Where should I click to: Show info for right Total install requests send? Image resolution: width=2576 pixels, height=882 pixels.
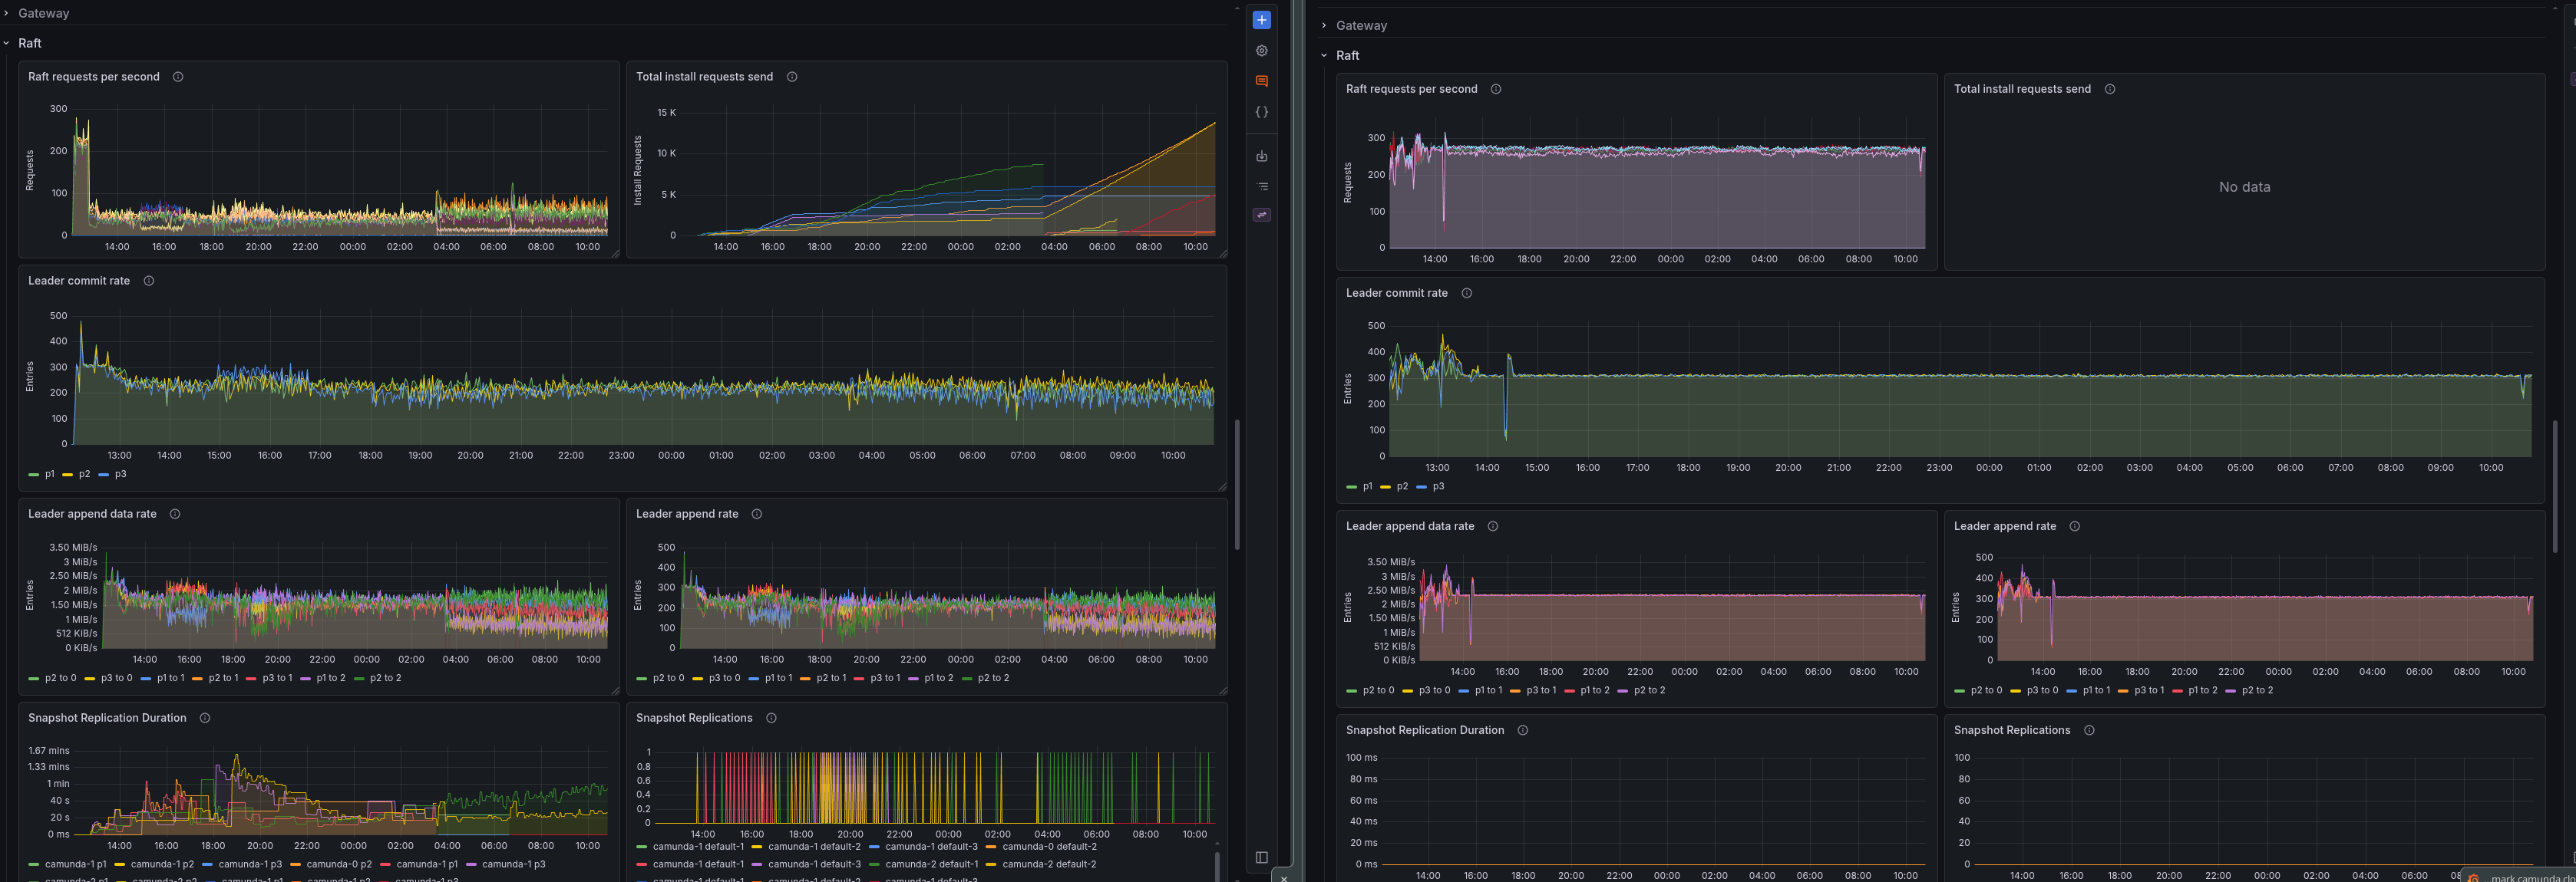[2110, 89]
